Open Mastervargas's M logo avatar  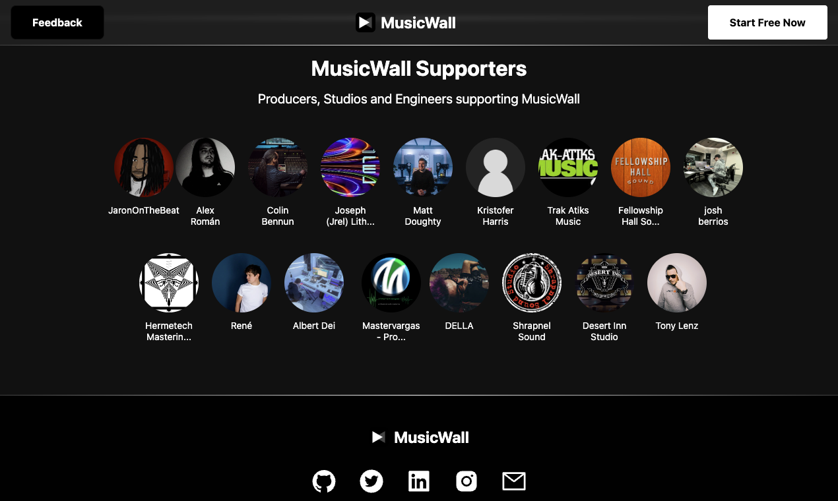coord(391,283)
